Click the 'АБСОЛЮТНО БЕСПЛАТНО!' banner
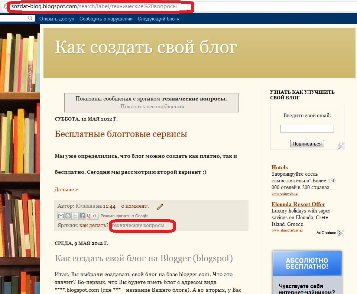The width and height of the screenshot is (357, 294). click(x=307, y=263)
